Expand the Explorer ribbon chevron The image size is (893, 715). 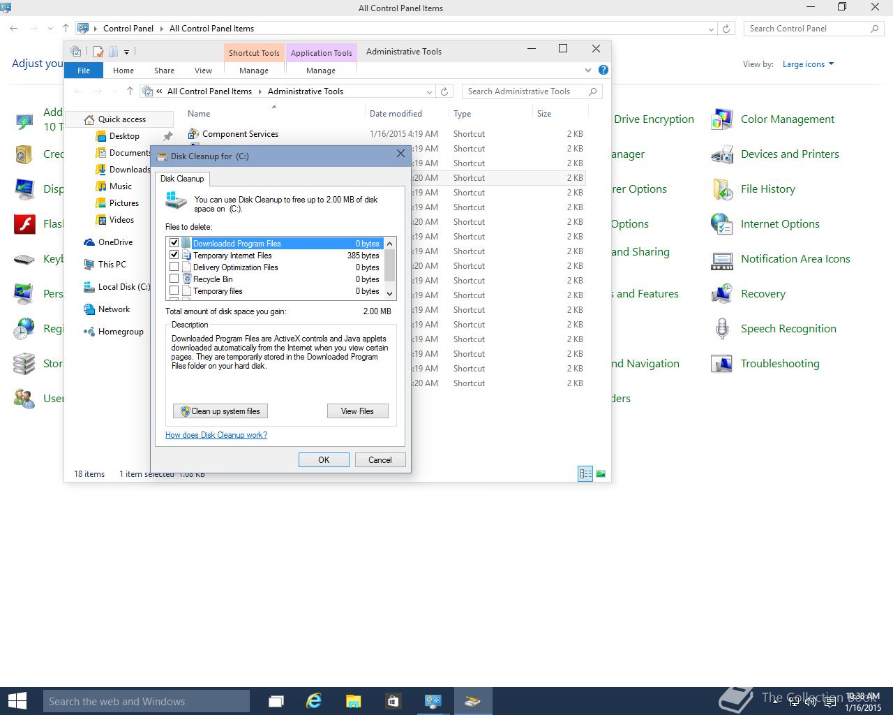pyautogui.click(x=590, y=71)
